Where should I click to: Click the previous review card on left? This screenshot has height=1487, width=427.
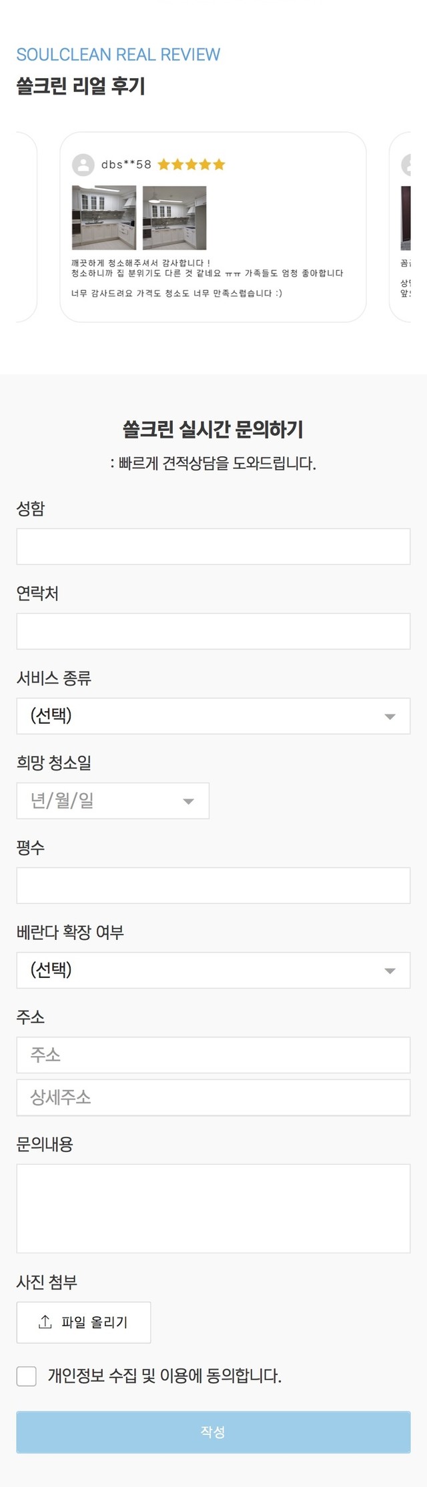pos(27,227)
